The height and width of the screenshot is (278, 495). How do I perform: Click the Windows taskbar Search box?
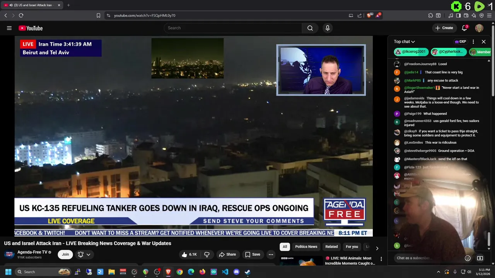click(43, 272)
